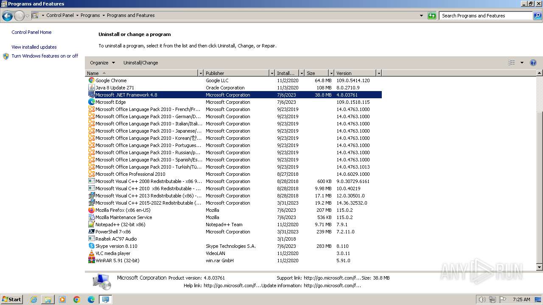Click the volume icon in system tray

click(x=482, y=299)
